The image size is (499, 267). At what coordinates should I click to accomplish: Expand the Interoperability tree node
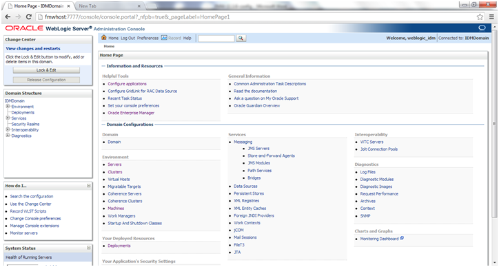coord(8,129)
